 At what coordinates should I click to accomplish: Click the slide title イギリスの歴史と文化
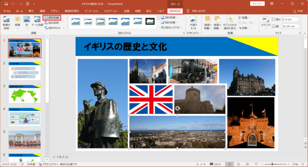(125, 47)
